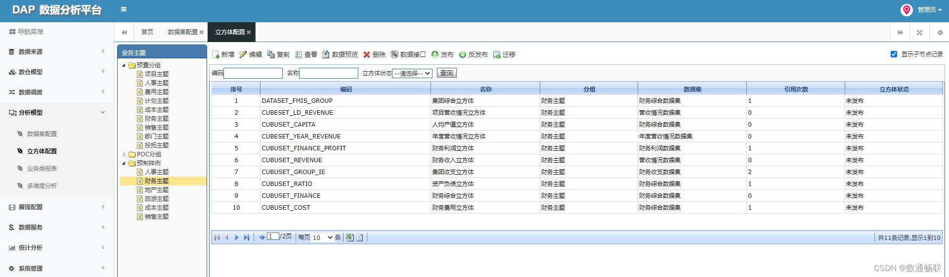The width and height of the screenshot is (949, 277).
Task: Select 投拓主题 tree item
Action: (157, 145)
